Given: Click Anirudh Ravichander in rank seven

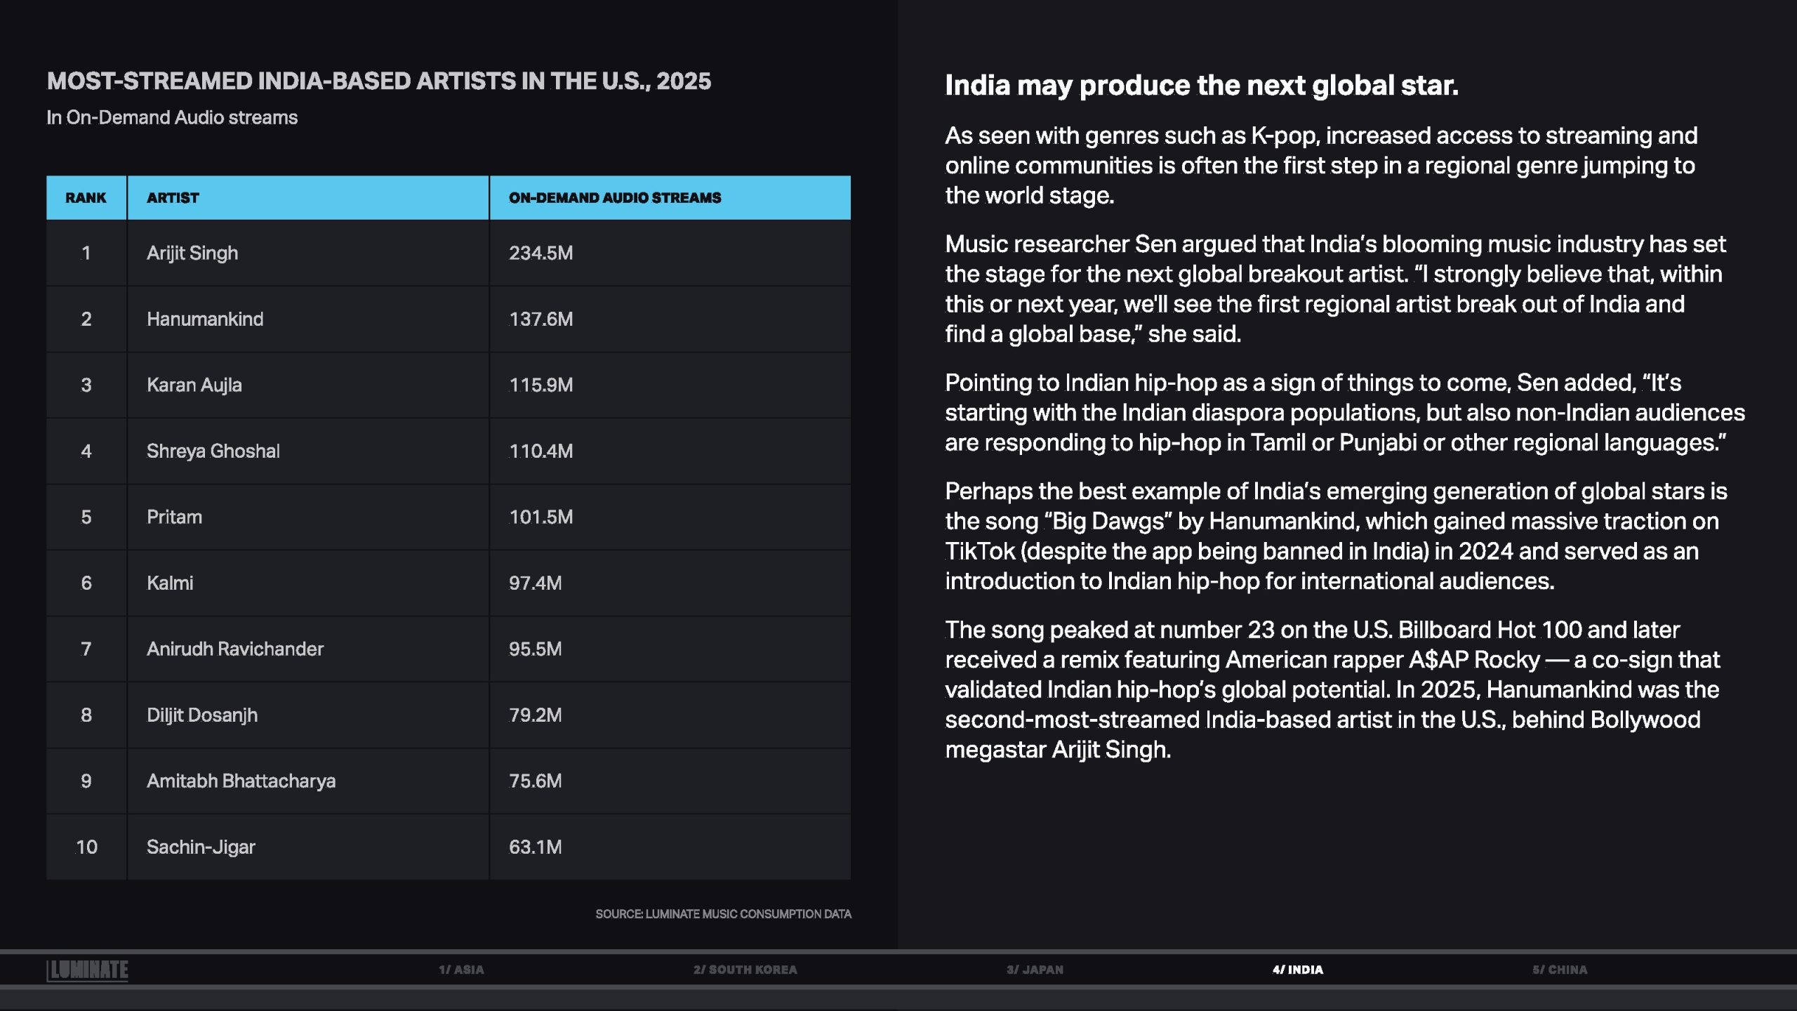Looking at the screenshot, I should [x=234, y=649].
